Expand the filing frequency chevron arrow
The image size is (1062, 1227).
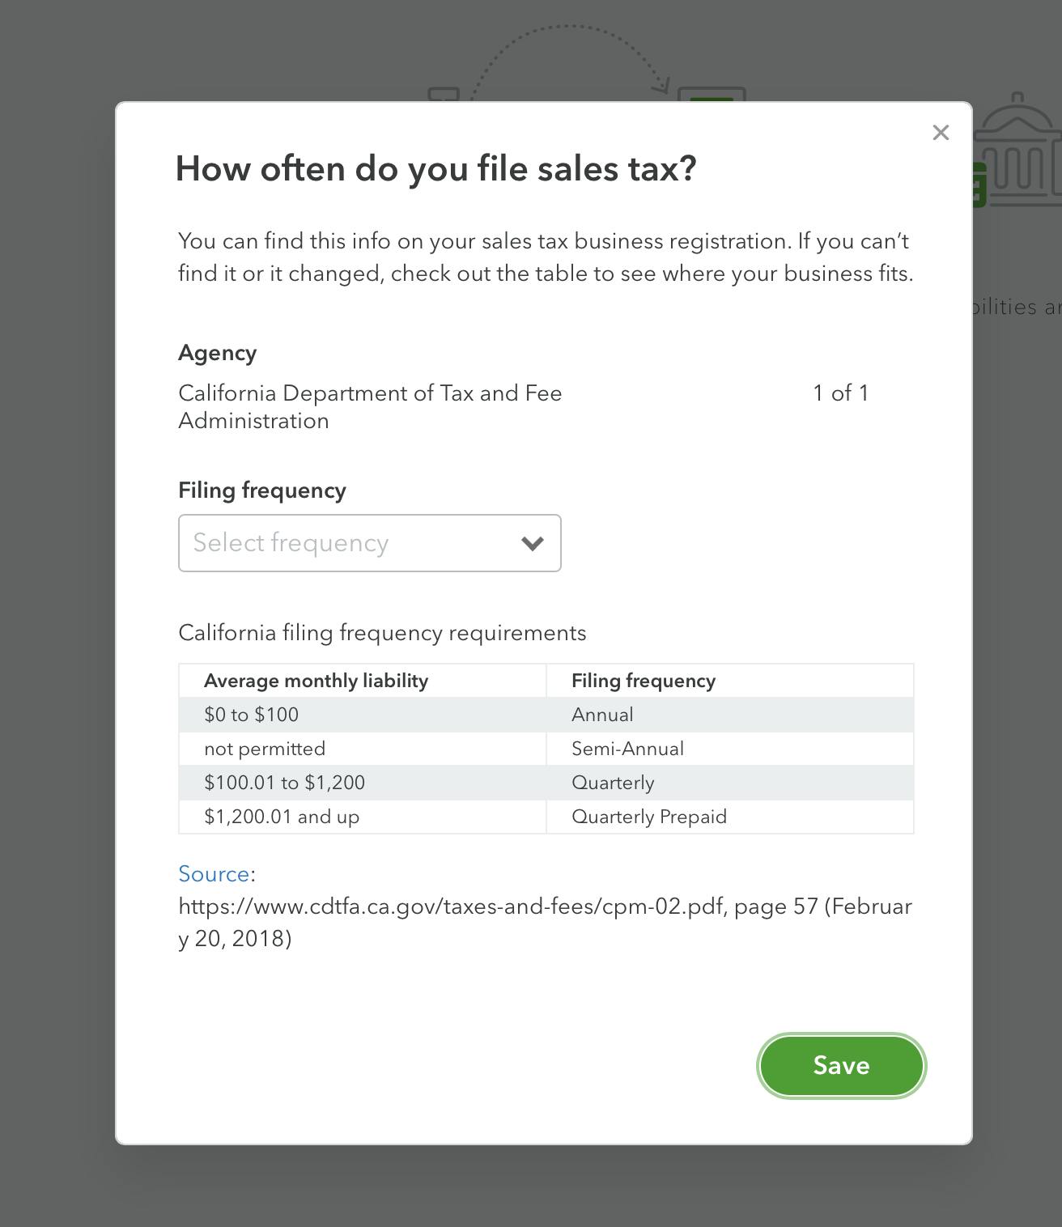(531, 543)
